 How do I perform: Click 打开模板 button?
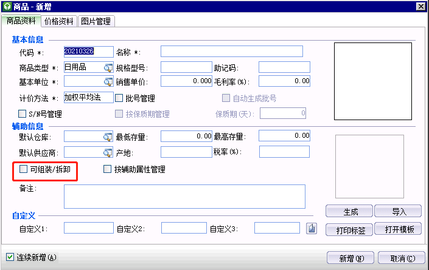[x=398, y=229]
